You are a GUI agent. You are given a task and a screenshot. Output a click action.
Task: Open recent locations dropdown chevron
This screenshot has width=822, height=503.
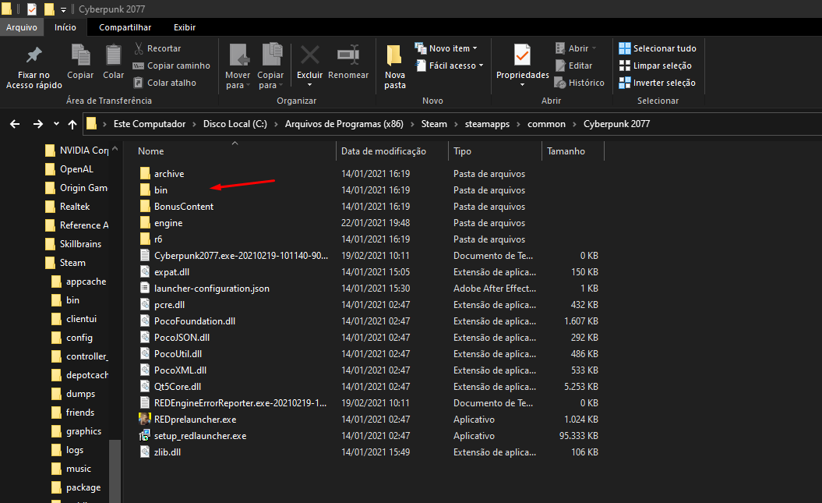pyautogui.click(x=56, y=124)
